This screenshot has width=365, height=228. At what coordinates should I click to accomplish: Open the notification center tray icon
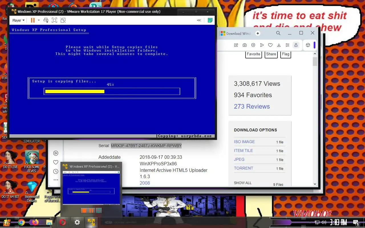[356, 222]
